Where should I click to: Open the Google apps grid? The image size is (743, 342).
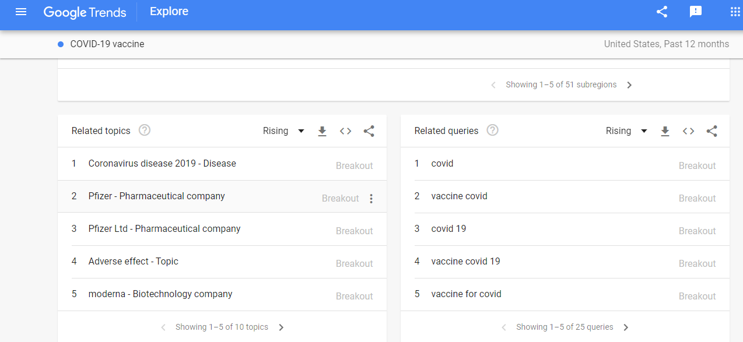click(x=735, y=12)
